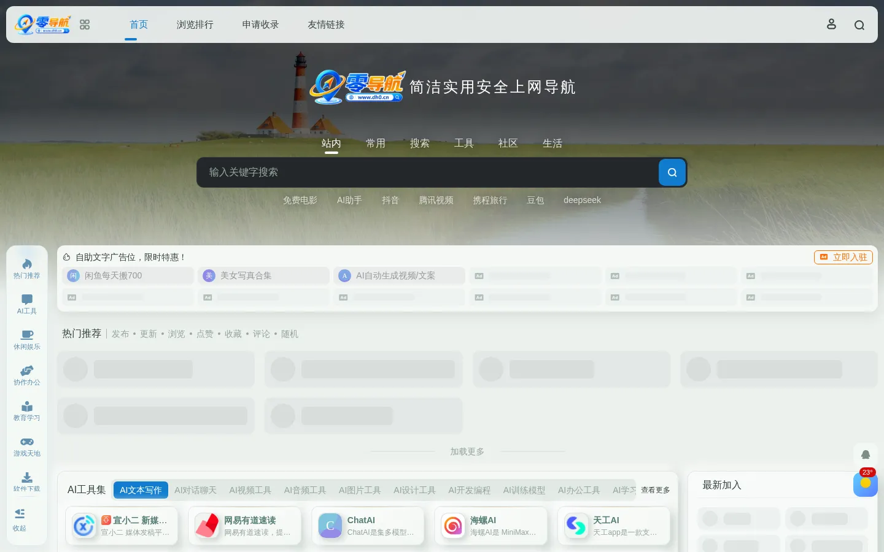The height and width of the screenshot is (552, 884).
Task: Select the 常用 search tab
Action: click(x=376, y=144)
